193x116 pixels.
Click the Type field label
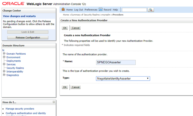66,78
